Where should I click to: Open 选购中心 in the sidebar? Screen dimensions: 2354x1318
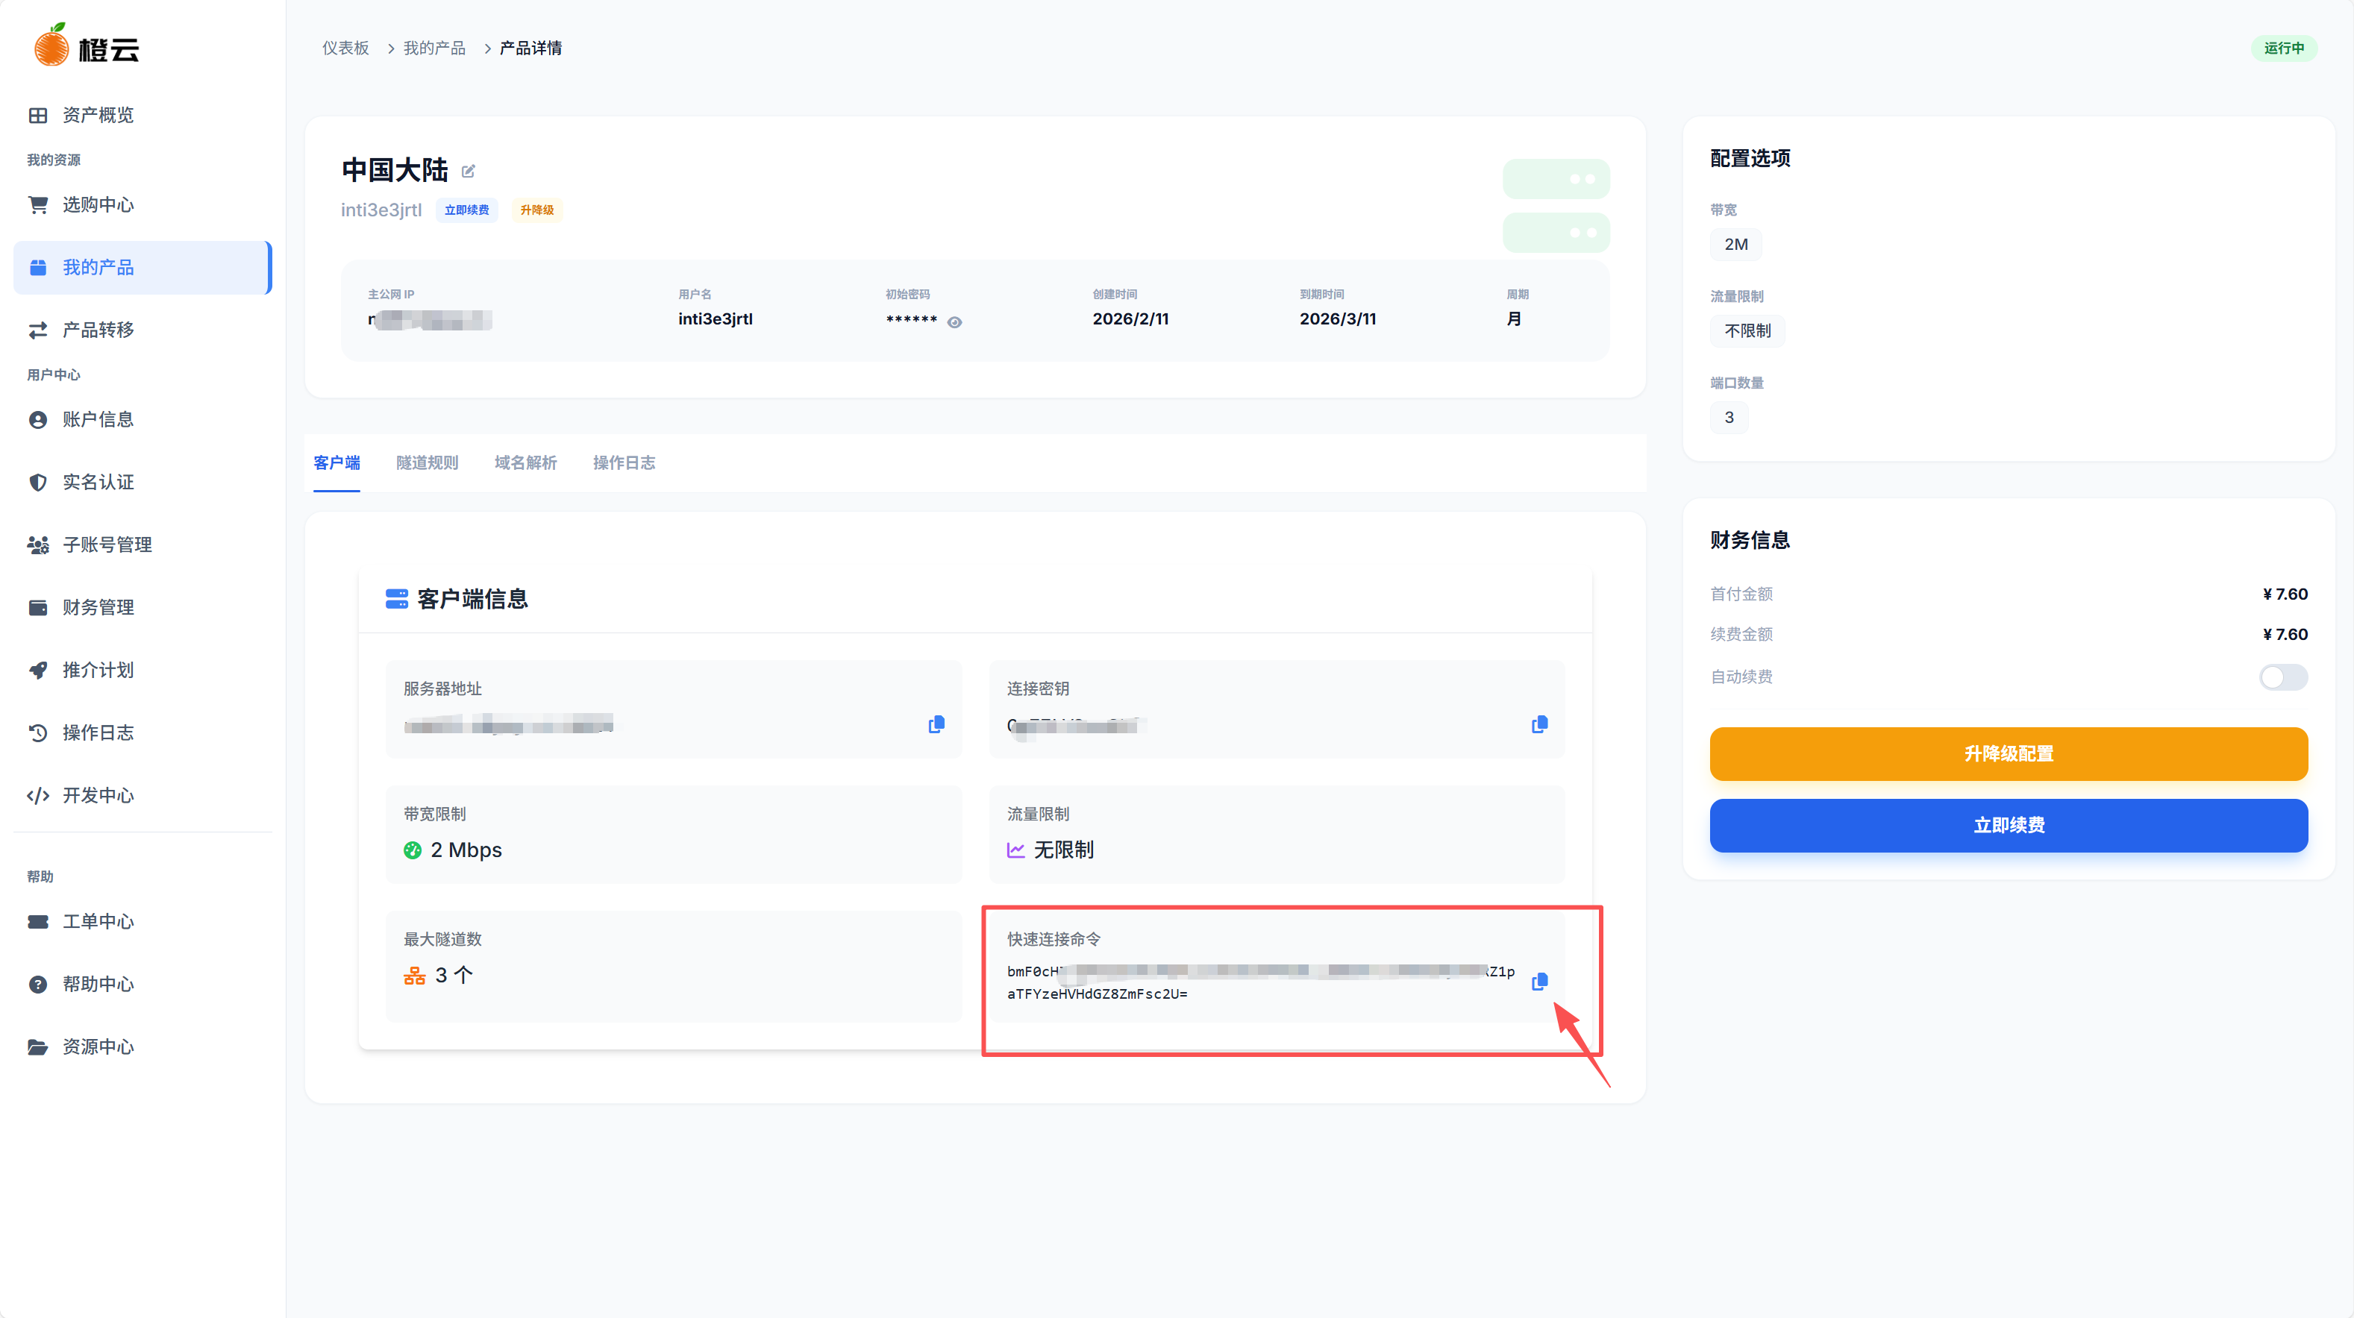tap(97, 204)
